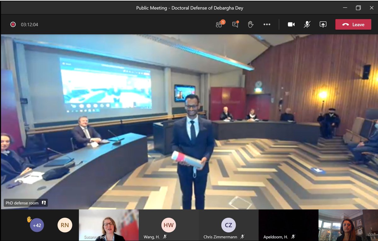Leave the meeting

[x=353, y=24]
